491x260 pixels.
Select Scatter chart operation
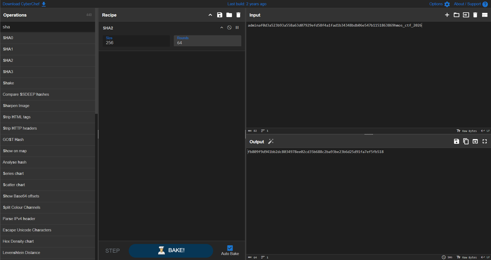48,185
